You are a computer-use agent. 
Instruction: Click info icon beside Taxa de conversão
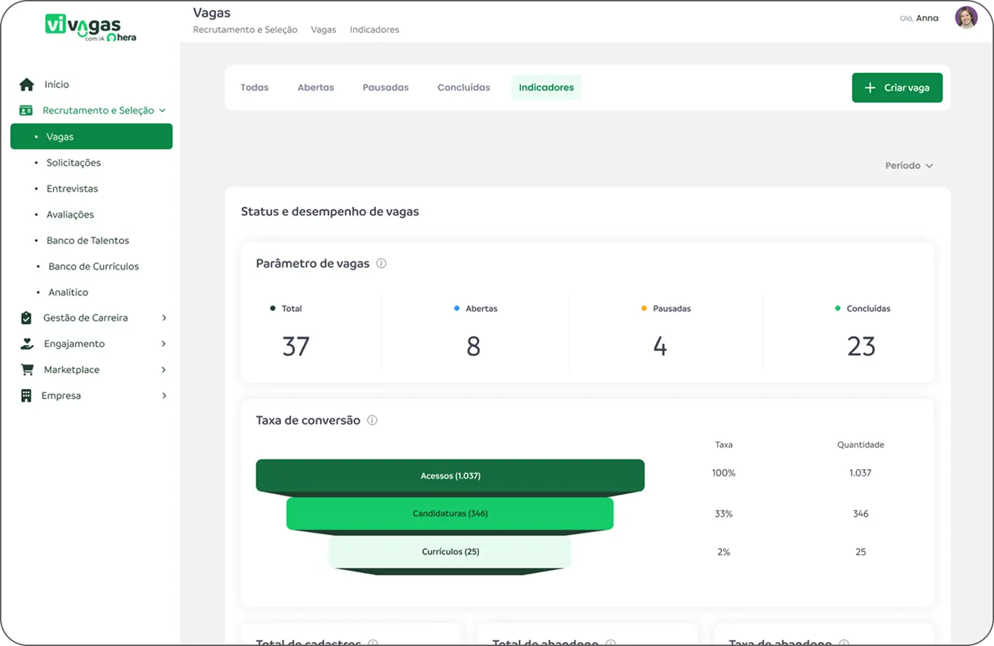click(x=372, y=420)
